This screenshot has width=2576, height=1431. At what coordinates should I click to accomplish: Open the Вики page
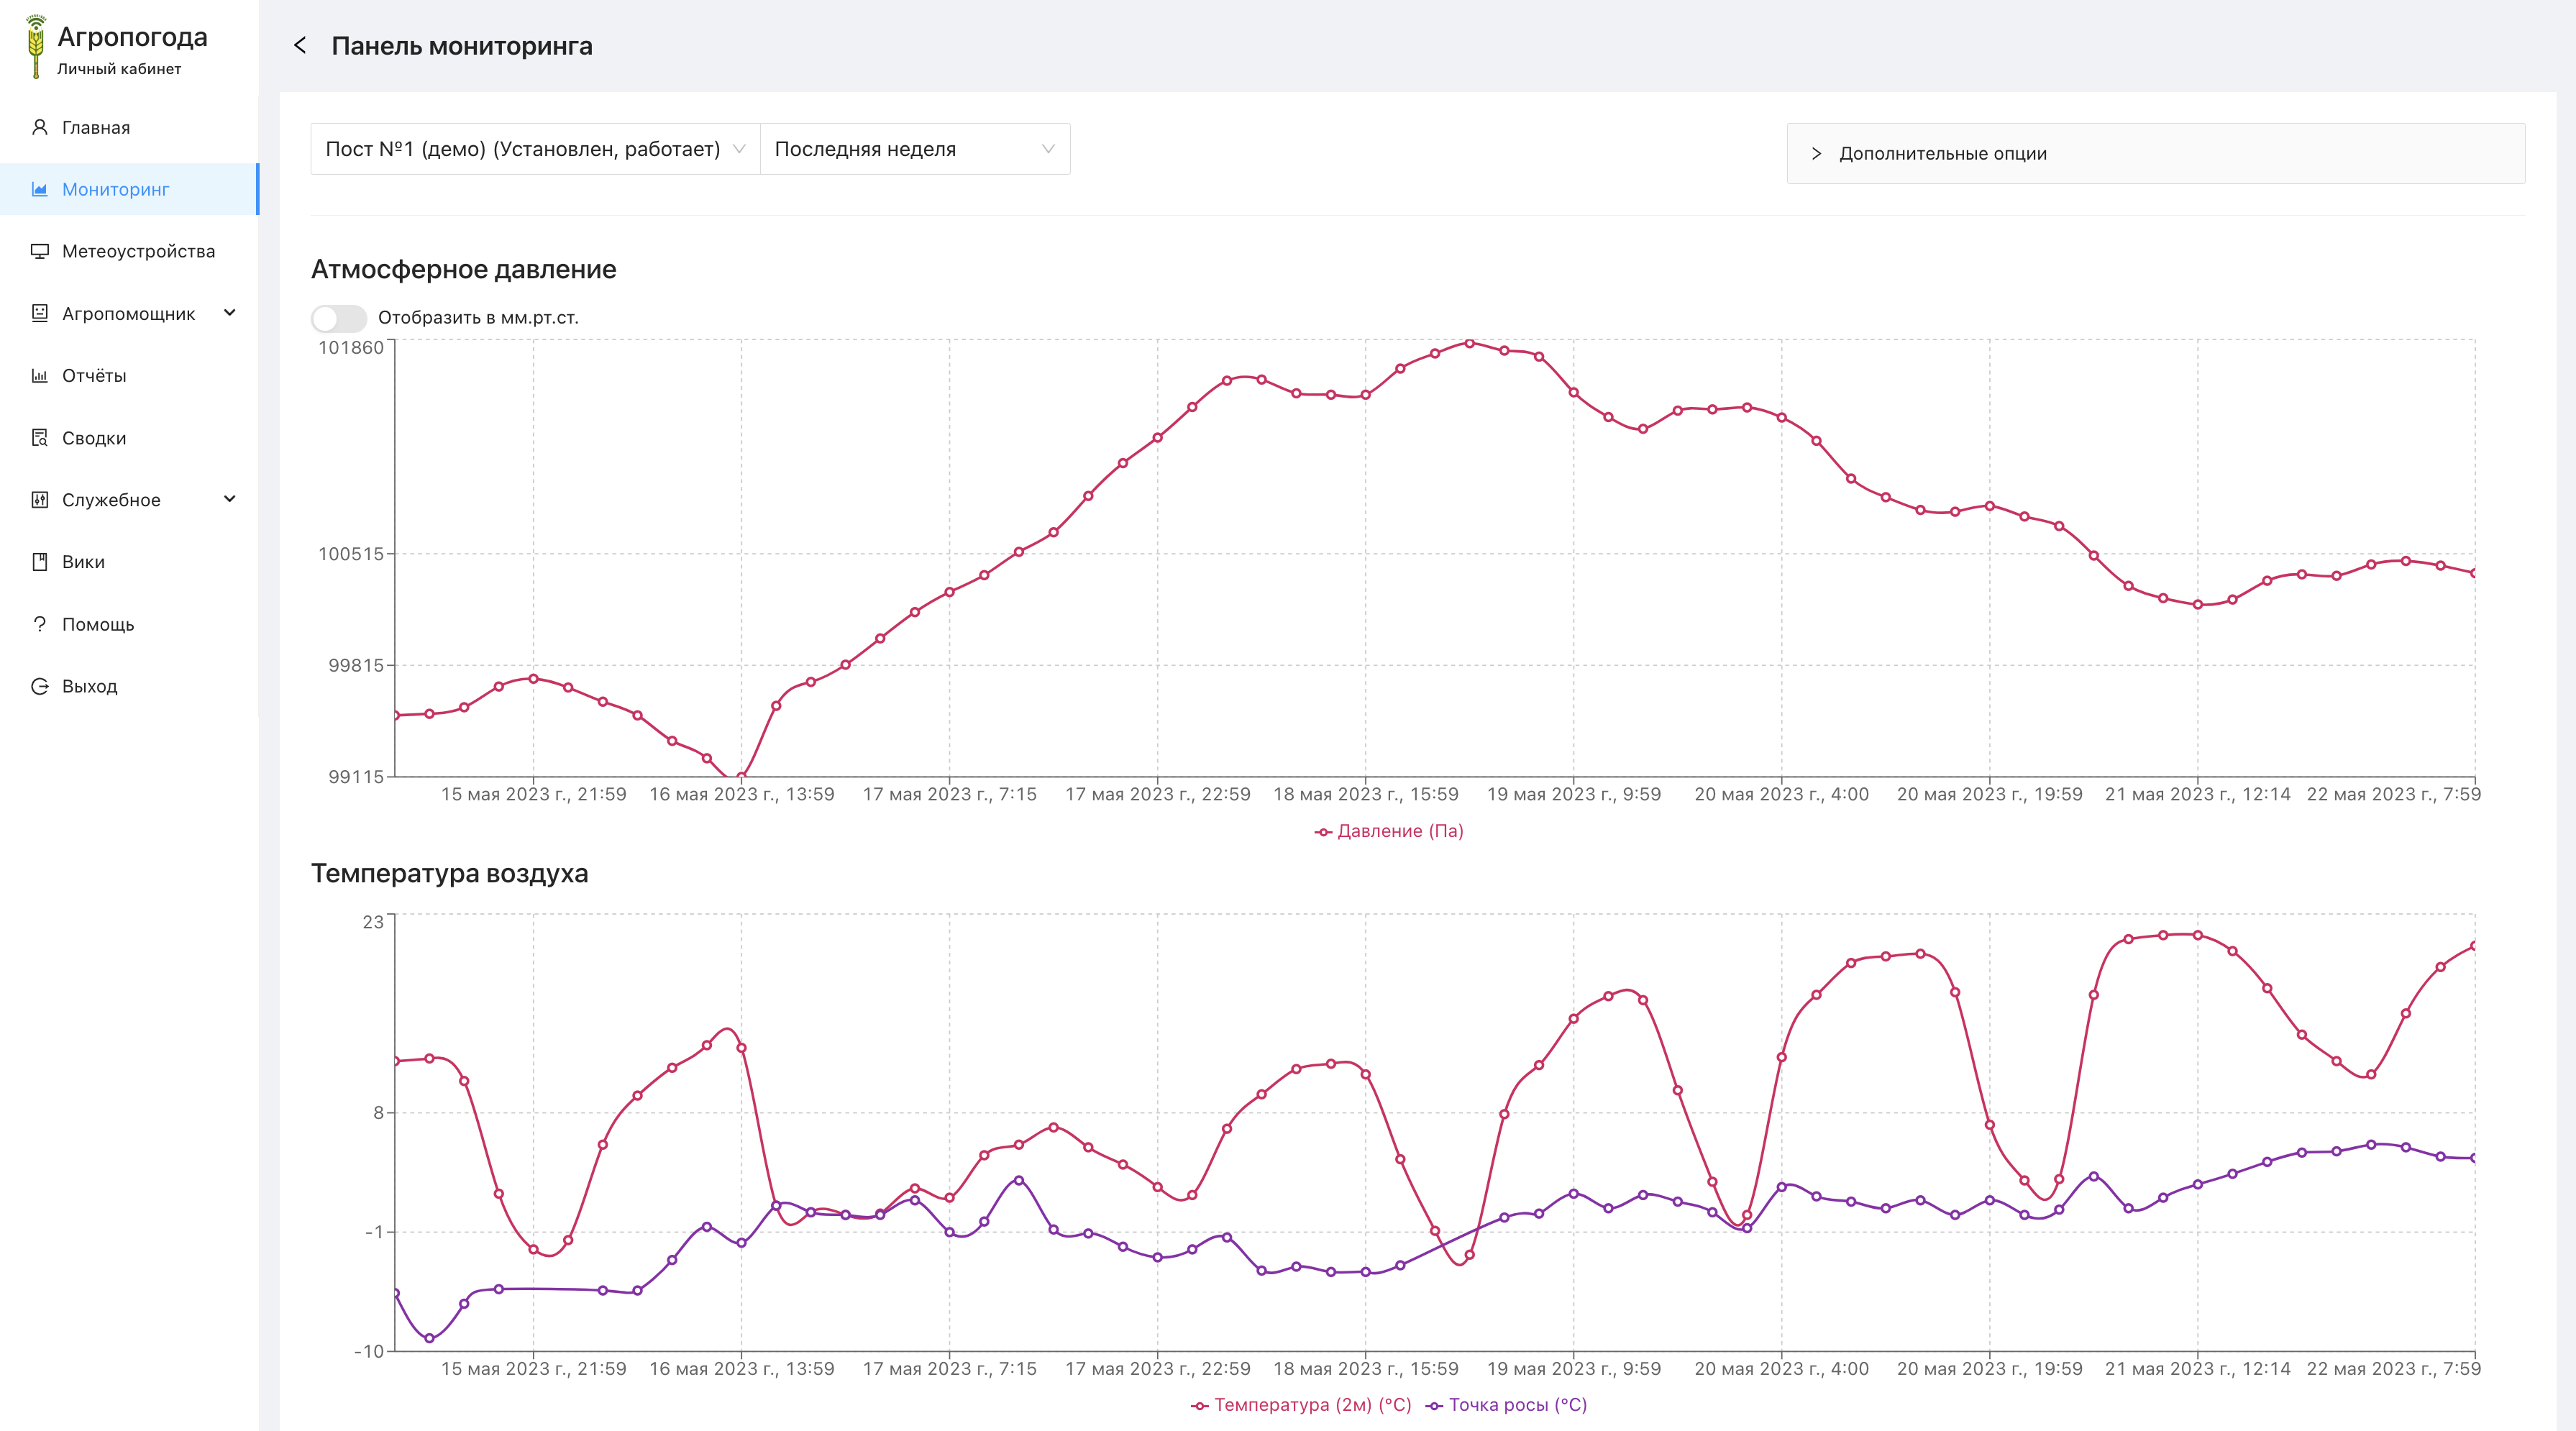(x=129, y=562)
